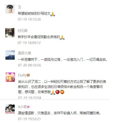Select comment 愿疫情退散 text
Image resolution: width=113 pixels, height=123 pixels.
coord(59,113)
